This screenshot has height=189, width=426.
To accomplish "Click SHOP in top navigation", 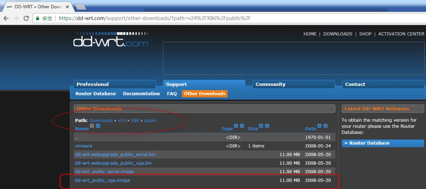I will click(365, 34).
